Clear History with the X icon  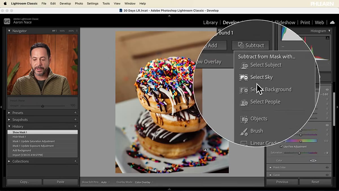click(x=75, y=126)
